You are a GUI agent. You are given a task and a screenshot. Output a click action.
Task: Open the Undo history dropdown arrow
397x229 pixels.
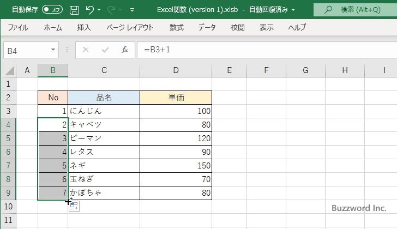99,10
